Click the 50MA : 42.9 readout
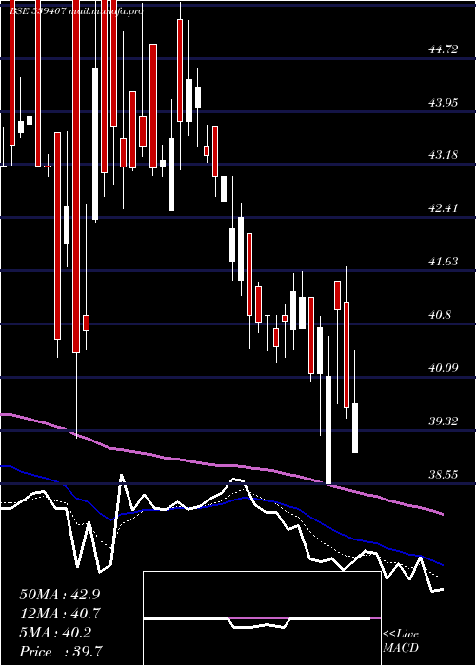 click(x=59, y=595)
